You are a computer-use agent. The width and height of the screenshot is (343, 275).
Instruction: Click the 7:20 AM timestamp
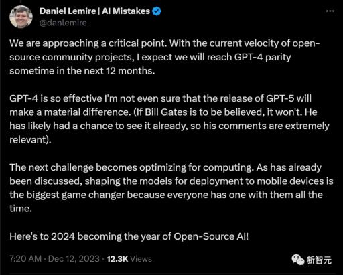point(25,259)
